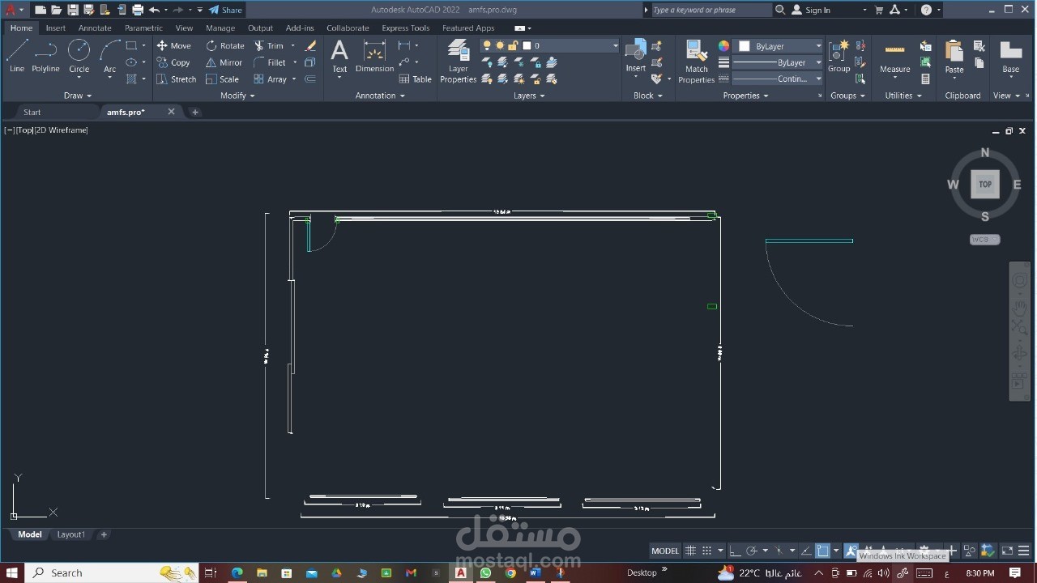Click the Fillet tool
The height and width of the screenshot is (583, 1037).
270,62
